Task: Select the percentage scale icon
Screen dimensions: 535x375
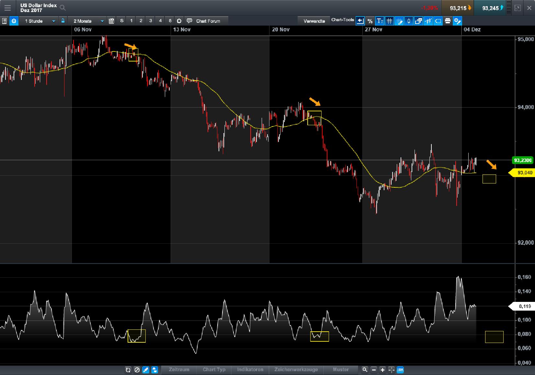Action: pyautogui.click(x=370, y=21)
